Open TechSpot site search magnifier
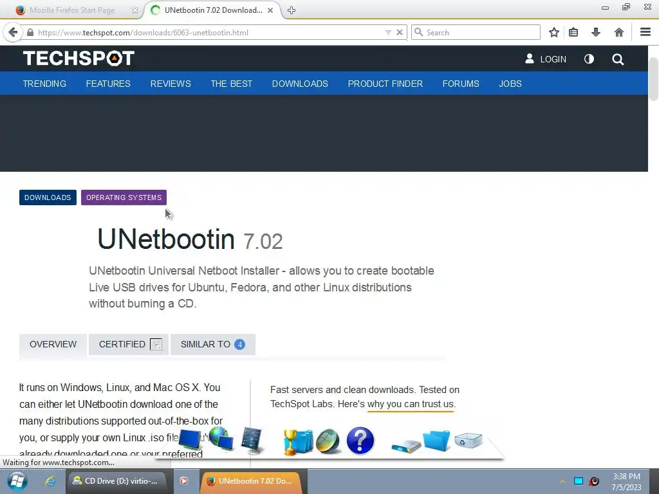Screen dimensions: 659x494 (617, 59)
